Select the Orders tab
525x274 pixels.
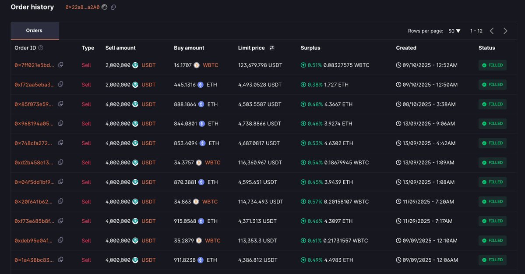pyautogui.click(x=34, y=31)
